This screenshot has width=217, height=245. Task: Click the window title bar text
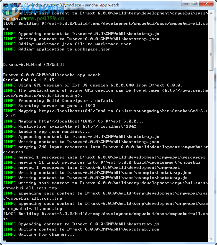click(64, 5)
